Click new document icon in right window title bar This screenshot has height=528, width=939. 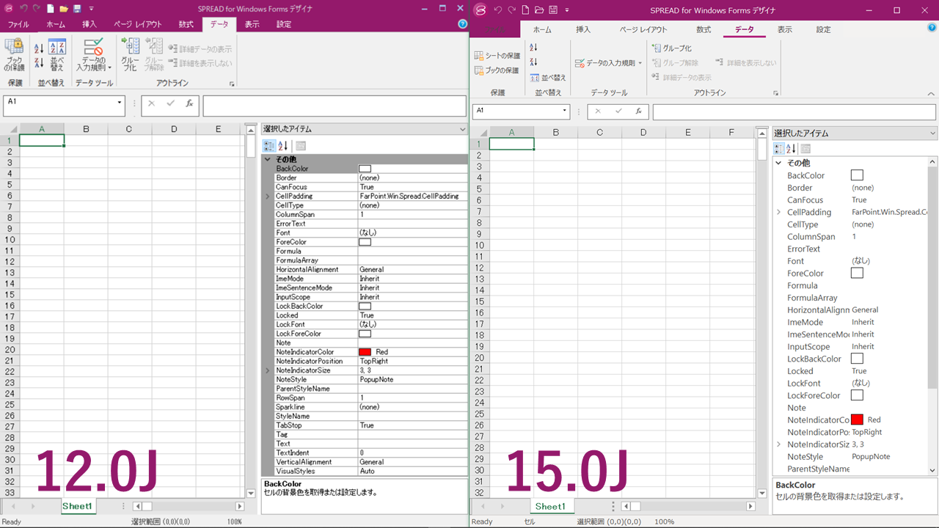(525, 10)
